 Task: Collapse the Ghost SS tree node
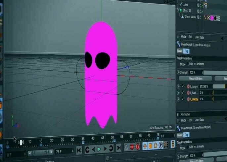point(178,10)
